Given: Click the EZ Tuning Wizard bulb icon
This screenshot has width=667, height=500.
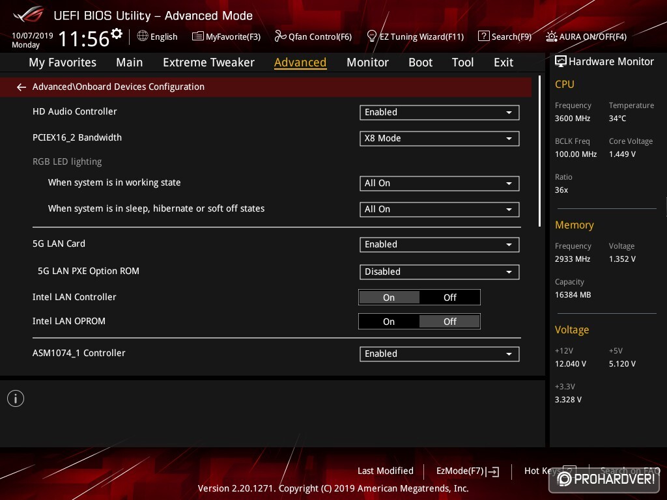Looking at the screenshot, I should [372, 36].
